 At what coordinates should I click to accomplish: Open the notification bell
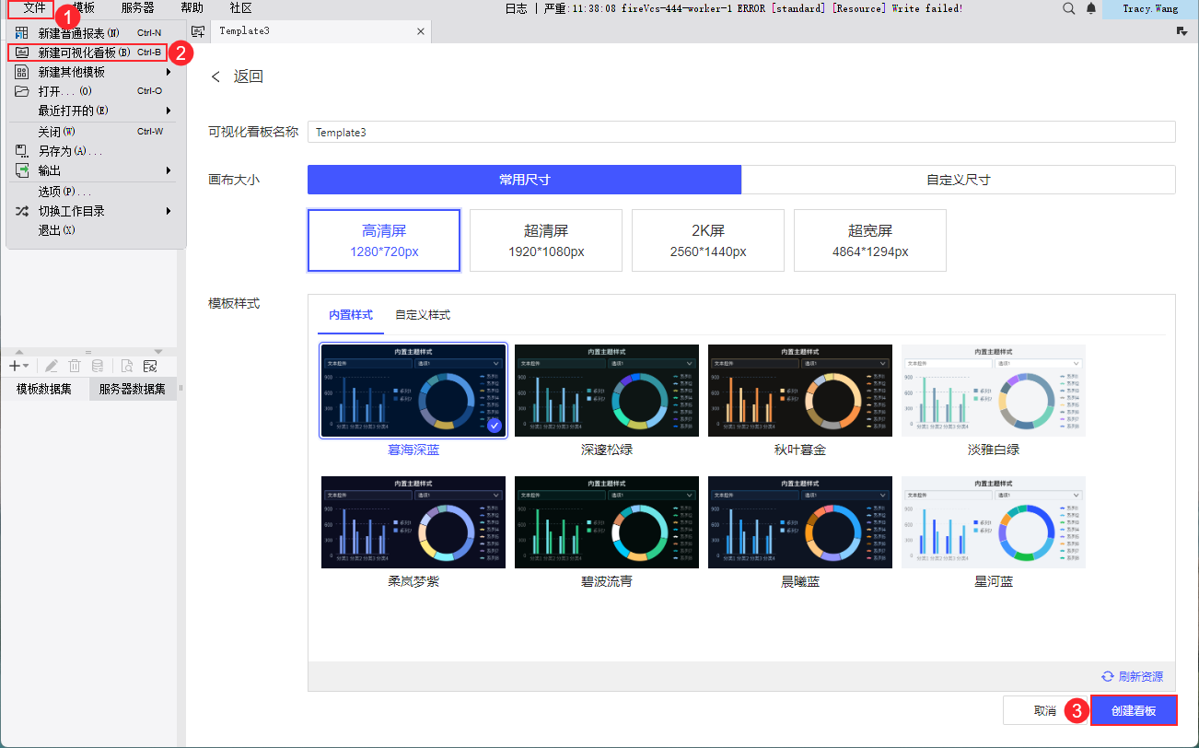click(x=1091, y=8)
